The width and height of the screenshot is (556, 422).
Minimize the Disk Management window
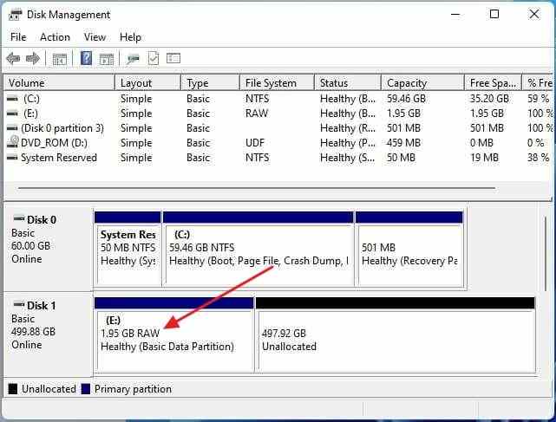(x=455, y=14)
